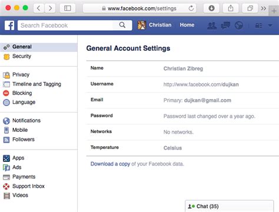Click the Privacy padlock sidebar icon
This screenshot has height=212, width=279.
pos(6,75)
